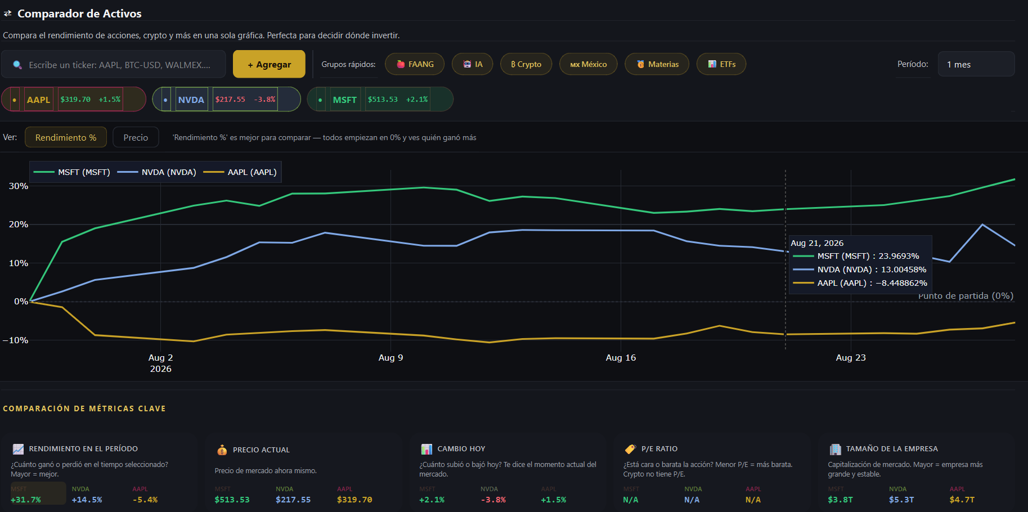1028x512 pixels.
Task: Click the TAMAÑO DE LA EMPRESA card title
Action: click(x=892, y=449)
